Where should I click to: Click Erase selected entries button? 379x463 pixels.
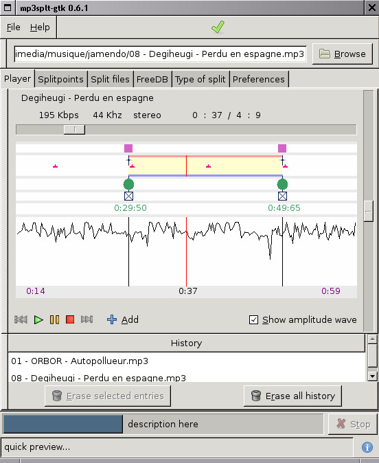coord(108,396)
